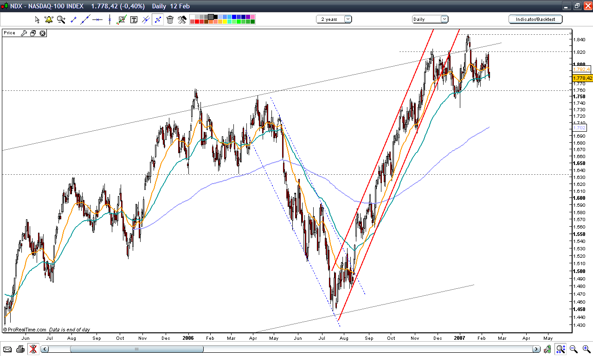Open the regression/Fibonacci drawing tool

[122, 19]
